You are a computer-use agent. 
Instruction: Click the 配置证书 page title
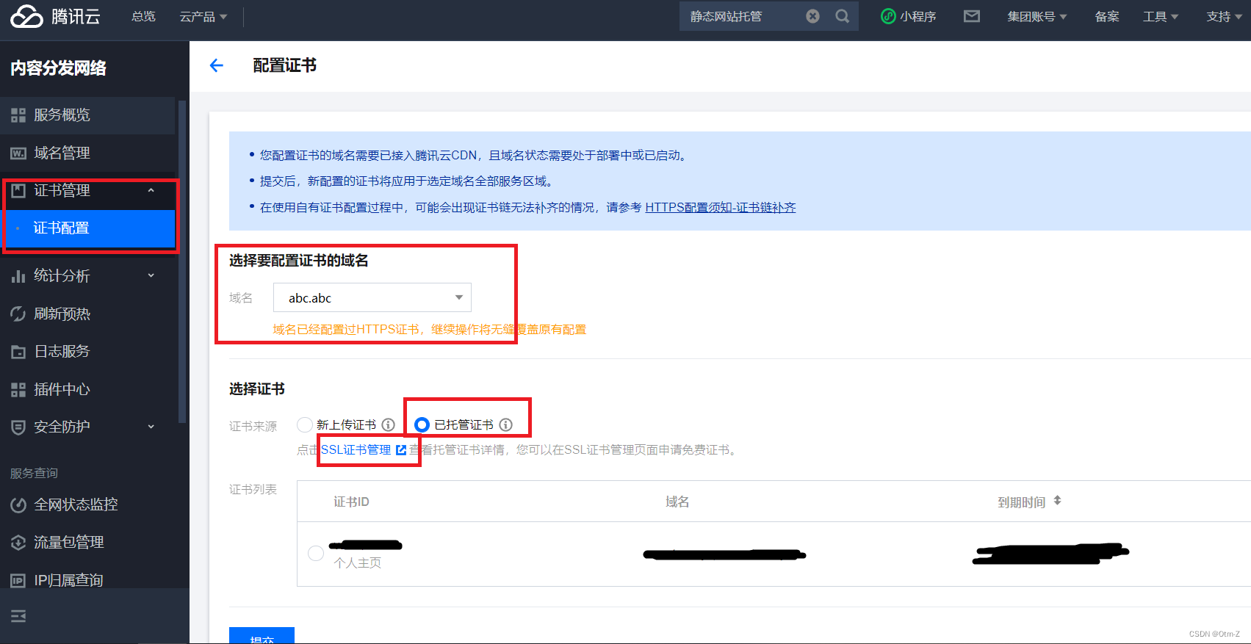click(x=284, y=65)
